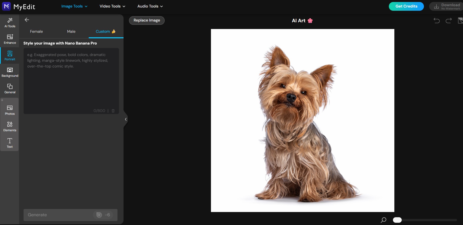
Task: Open the Audio Tools dropdown
Action: click(x=150, y=6)
